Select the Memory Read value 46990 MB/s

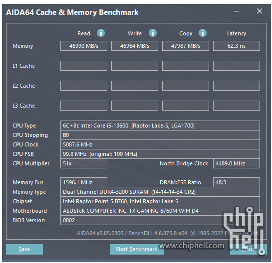(84, 46)
